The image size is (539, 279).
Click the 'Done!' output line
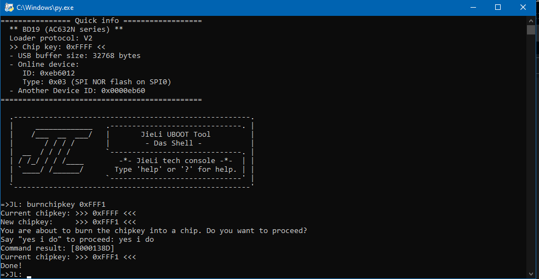[12, 266]
